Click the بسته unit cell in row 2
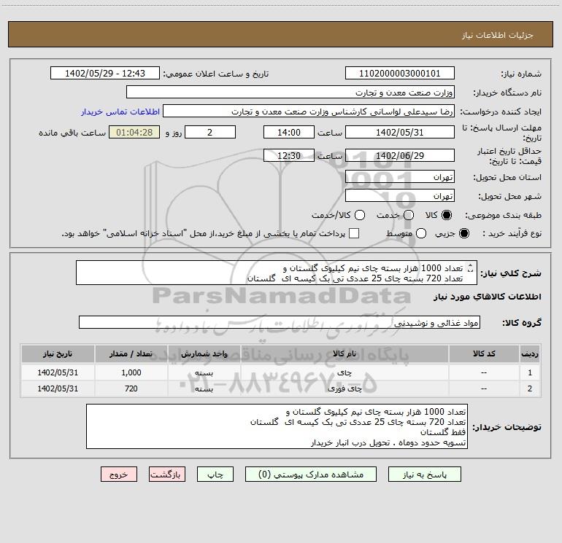This screenshot has width=562, height=543. tap(204, 388)
